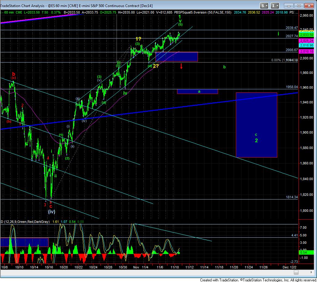Click the Nov date axis label
This screenshot has width=317, height=282.
point(136,267)
